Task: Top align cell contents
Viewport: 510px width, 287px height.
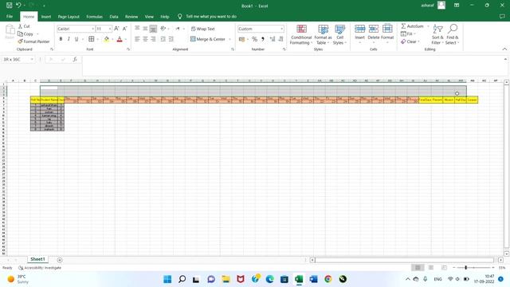Action: coord(137,29)
